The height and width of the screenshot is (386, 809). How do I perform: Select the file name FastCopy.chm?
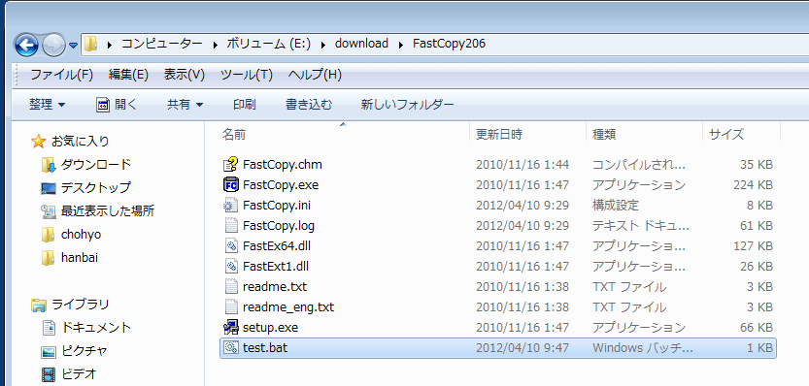[x=283, y=165]
